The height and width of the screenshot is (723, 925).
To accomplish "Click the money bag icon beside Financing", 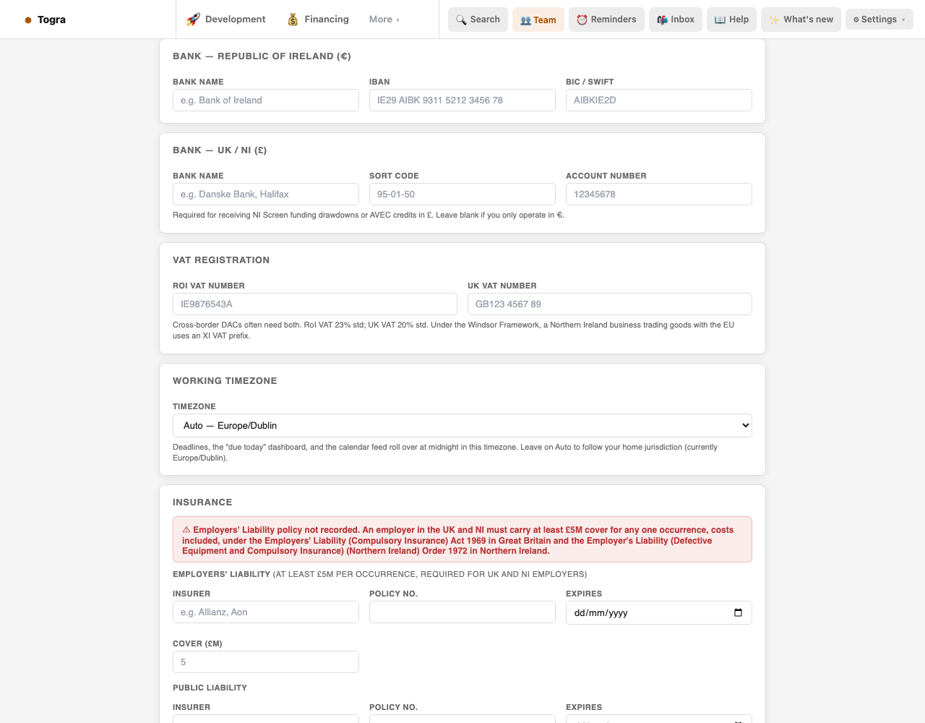I will tap(293, 20).
